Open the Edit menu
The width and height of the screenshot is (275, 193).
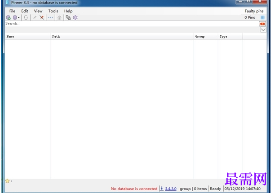25,11
